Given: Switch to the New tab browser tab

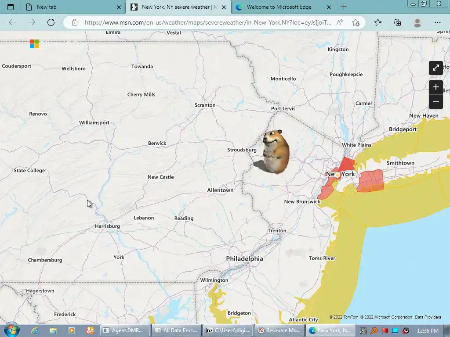Looking at the screenshot, I should tap(73, 7).
